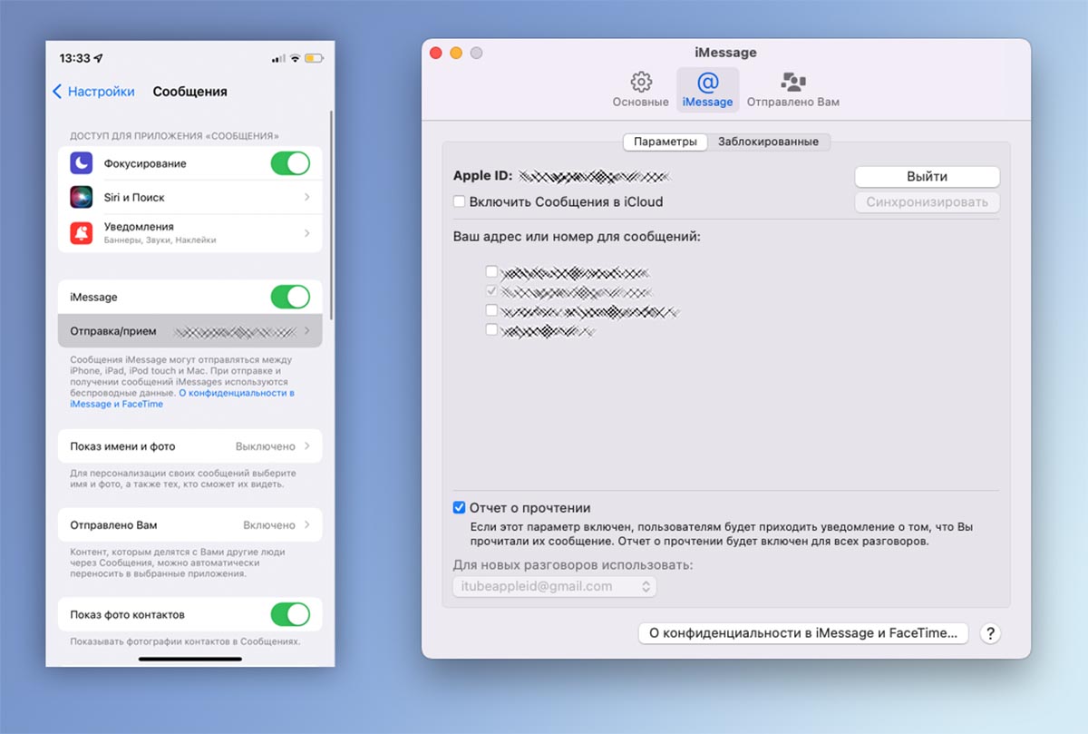1088x734 pixels.
Task: Click Ваш адрес или номер для сообщений label
Action: 577,237
